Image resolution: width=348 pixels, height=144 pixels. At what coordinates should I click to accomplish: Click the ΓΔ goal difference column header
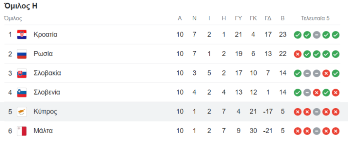pos(268,18)
